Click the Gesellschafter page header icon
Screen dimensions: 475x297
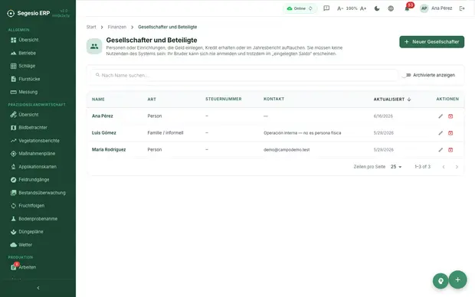tap(94, 47)
